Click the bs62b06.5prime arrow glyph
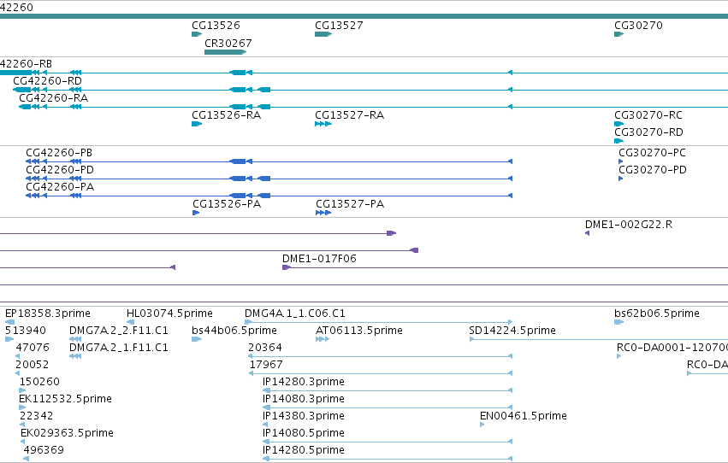The image size is (728, 463). tap(619, 323)
